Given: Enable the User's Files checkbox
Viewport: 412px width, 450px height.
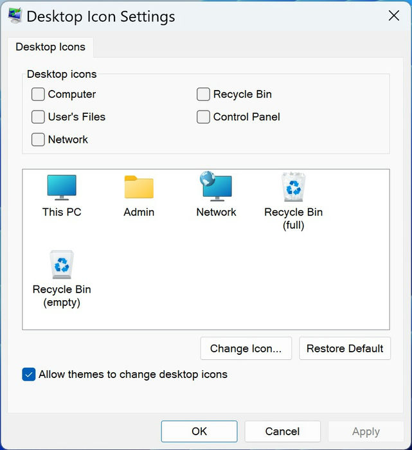Looking at the screenshot, I should pos(38,117).
